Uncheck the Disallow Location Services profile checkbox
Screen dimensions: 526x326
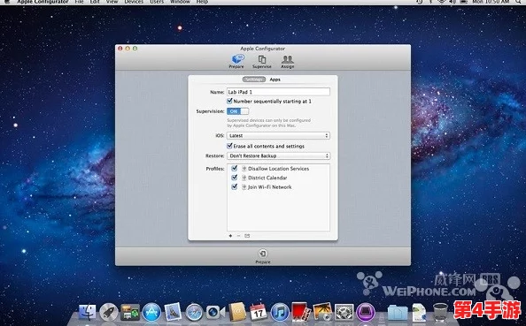(x=235, y=169)
